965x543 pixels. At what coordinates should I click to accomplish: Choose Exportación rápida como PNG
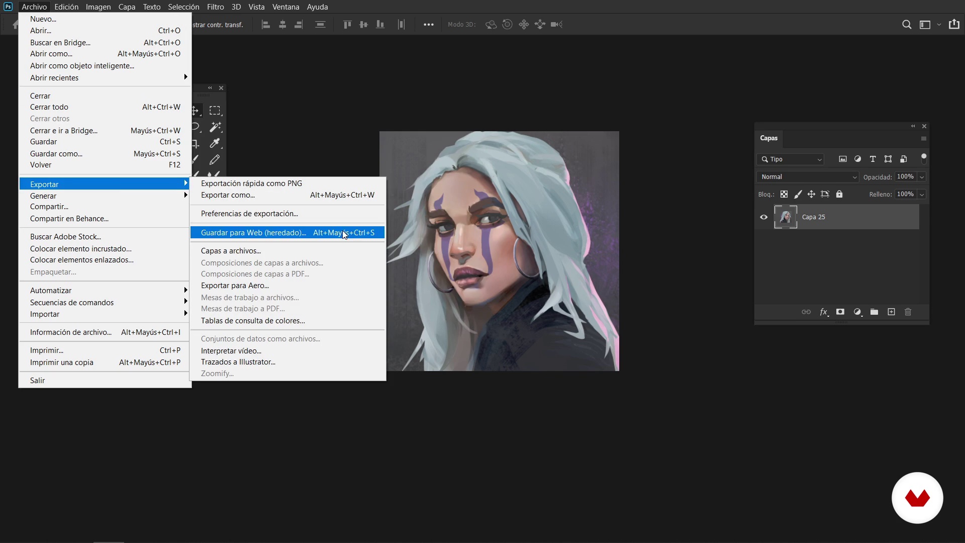(287, 184)
